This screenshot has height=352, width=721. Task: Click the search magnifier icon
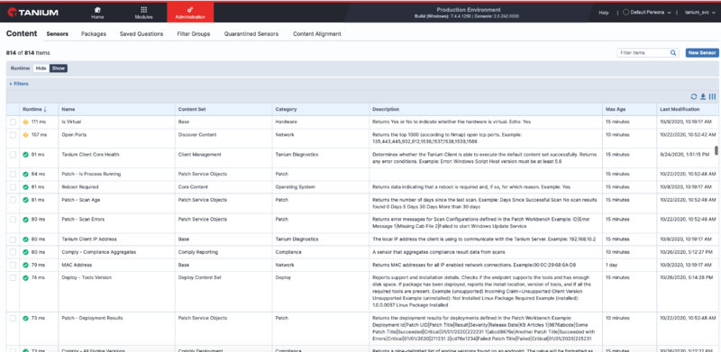point(673,53)
